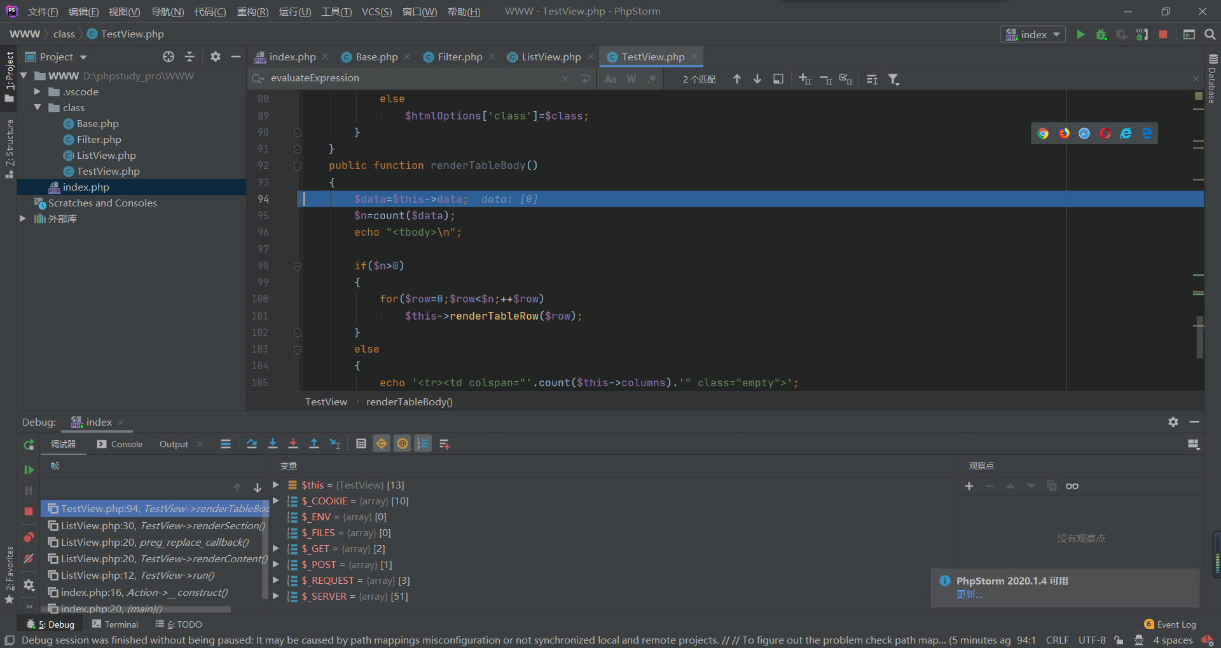Expand the .vscode folder
The width and height of the screenshot is (1221, 648).
tap(38, 92)
